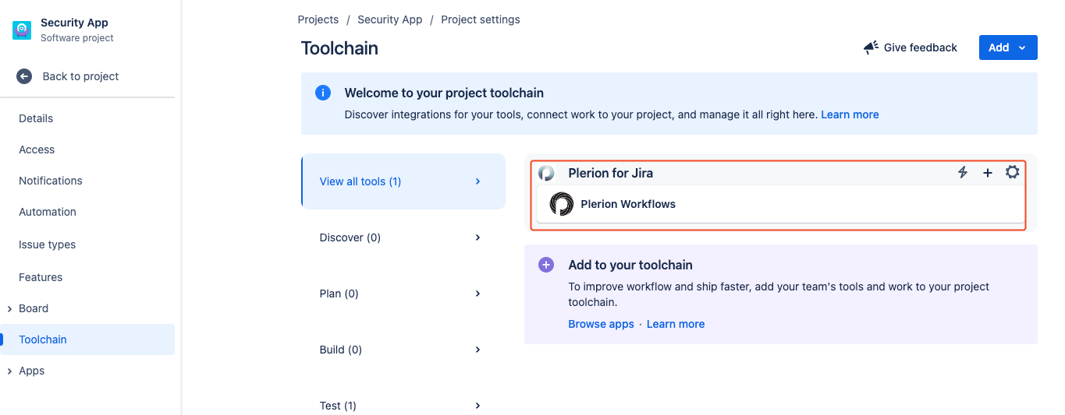The height and width of the screenshot is (415, 1065).
Task: Open Issue types settings page
Action: point(48,244)
